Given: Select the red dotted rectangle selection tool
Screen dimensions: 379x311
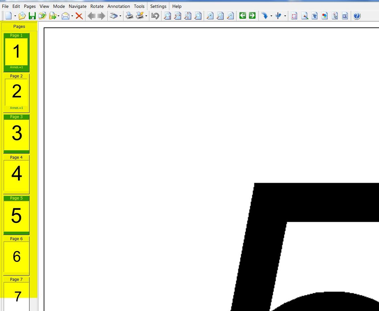Looking at the screenshot, I should 294,16.
